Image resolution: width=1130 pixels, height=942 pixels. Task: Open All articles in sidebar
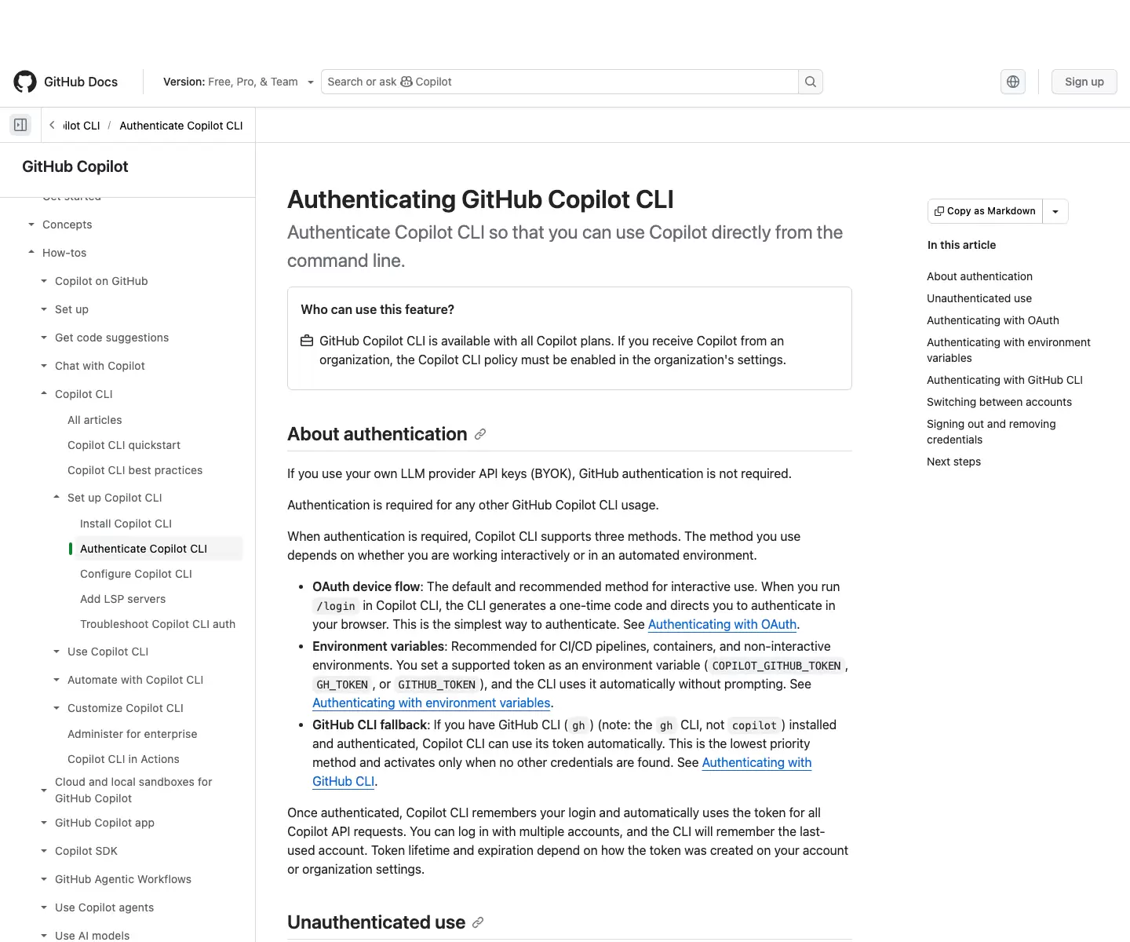point(94,420)
